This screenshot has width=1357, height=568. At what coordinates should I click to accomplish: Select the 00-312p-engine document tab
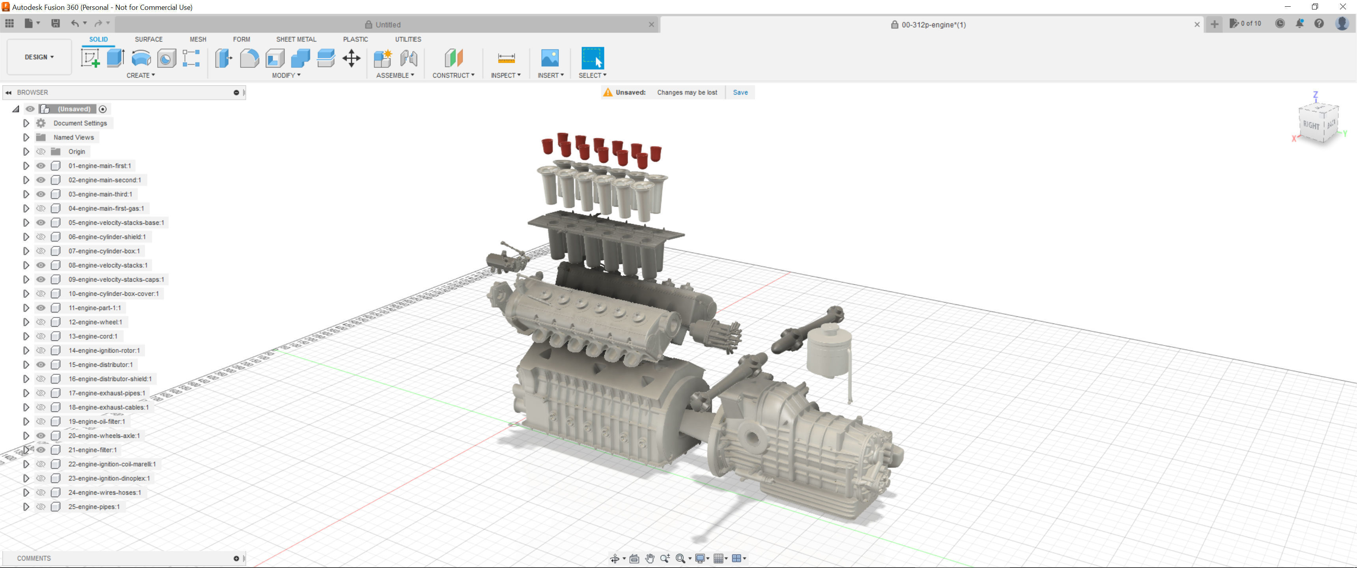click(933, 24)
